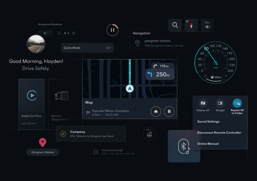Open the Bluetooth audio tile
The width and height of the screenshot is (257, 181).
coord(184,146)
